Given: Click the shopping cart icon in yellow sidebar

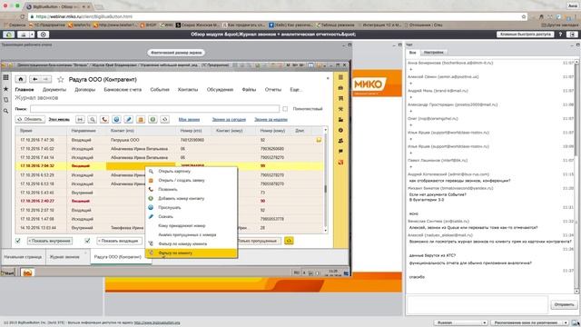Looking at the screenshot, I should point(340,98).
